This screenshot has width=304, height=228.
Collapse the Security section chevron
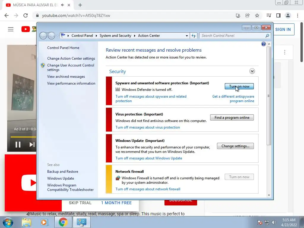252,71
